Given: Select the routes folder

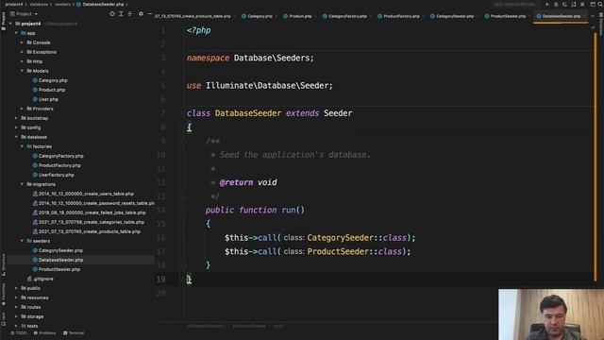Looking at the screenshot, I should point(34,307).
